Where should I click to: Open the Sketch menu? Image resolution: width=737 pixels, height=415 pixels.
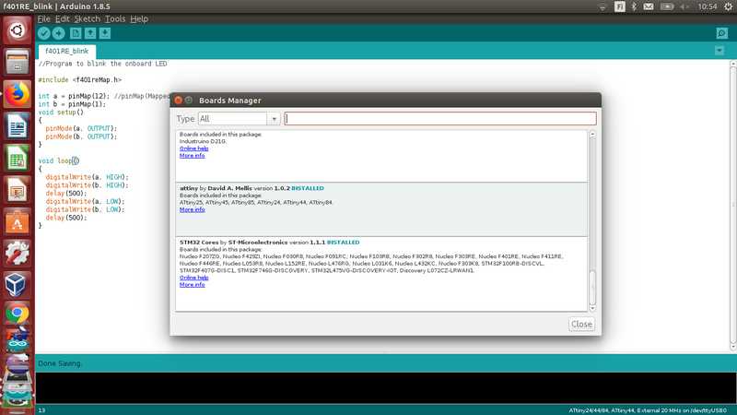pos(87,18)
